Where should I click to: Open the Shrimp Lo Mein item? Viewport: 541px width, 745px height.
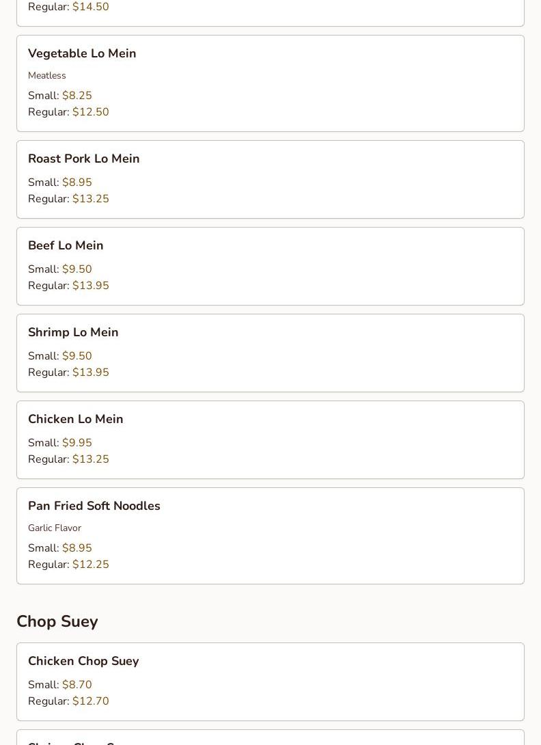coord(270,353)
